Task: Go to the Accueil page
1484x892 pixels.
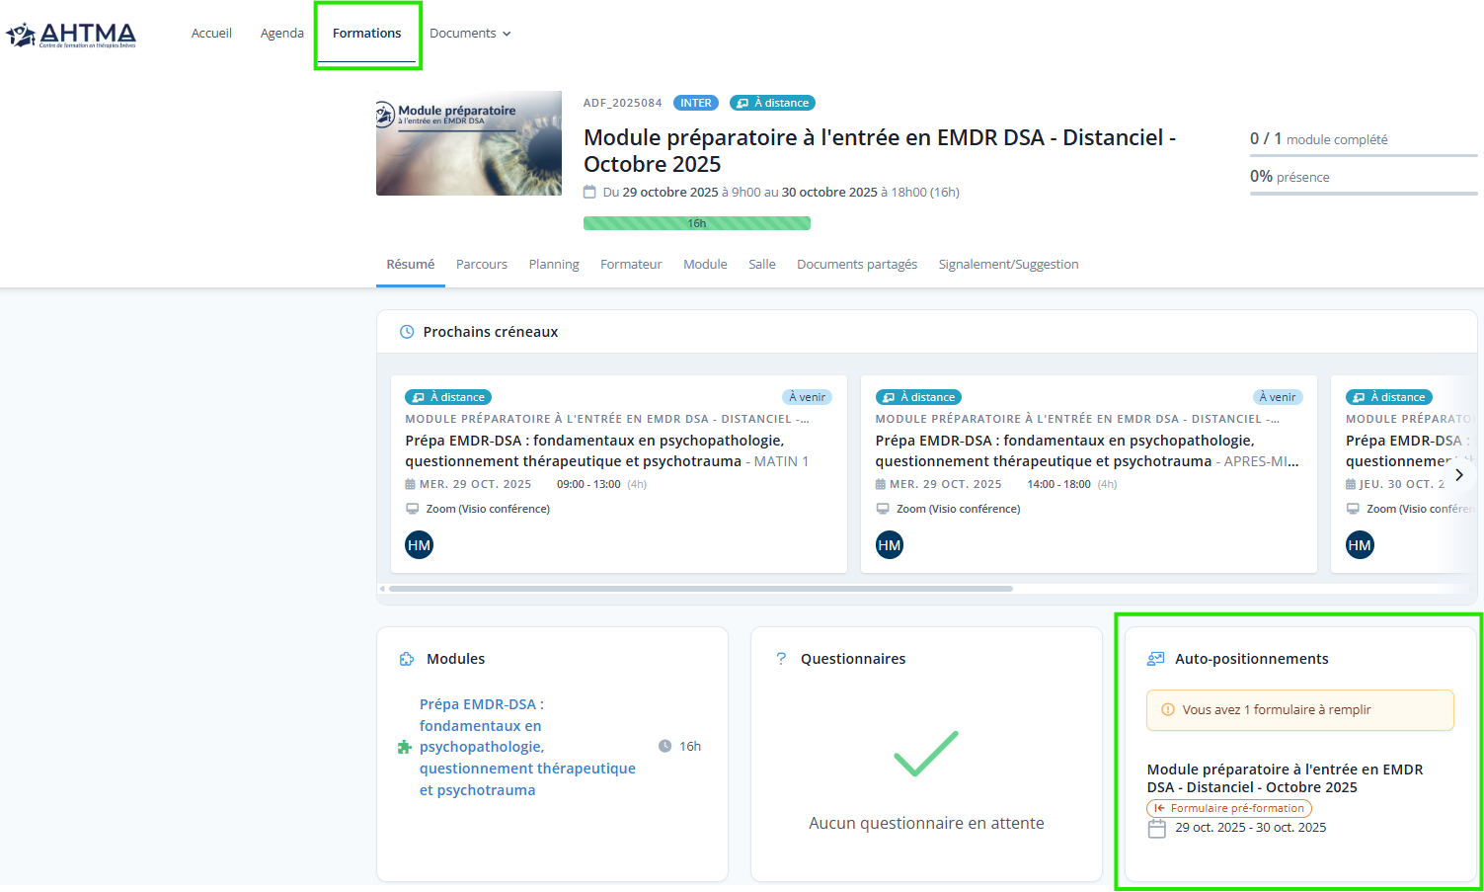Action: click(x=211, y=34)
